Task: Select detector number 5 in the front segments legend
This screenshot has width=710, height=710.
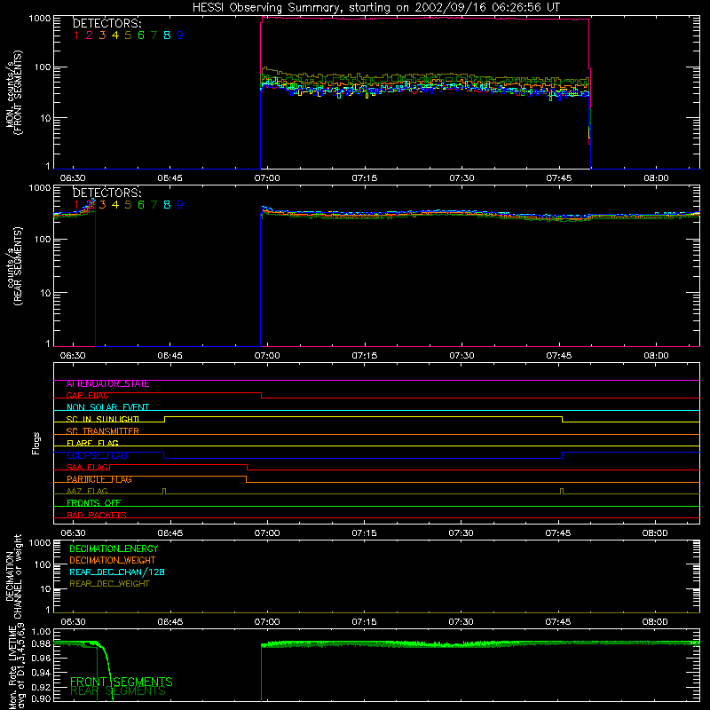Action: [x=128, y=35]
